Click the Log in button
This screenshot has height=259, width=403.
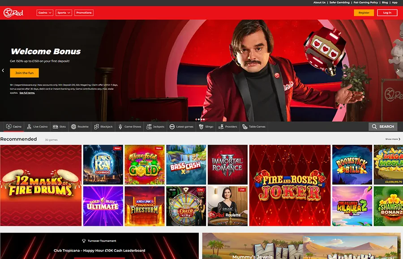387,13
